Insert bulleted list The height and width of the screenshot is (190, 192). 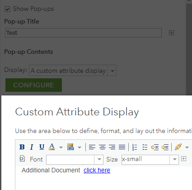pos(145,147)
